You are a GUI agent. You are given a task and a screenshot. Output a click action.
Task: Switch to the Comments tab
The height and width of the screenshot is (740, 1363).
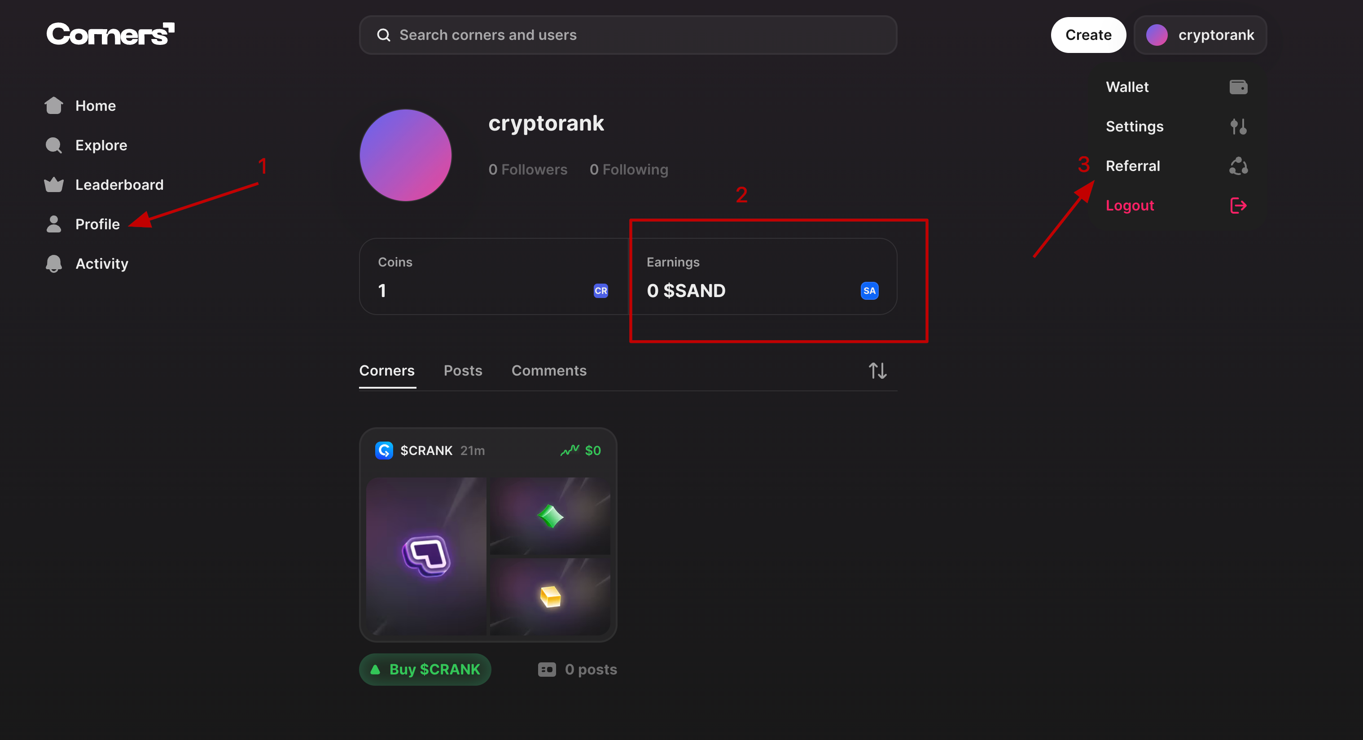tap(549, 370)
